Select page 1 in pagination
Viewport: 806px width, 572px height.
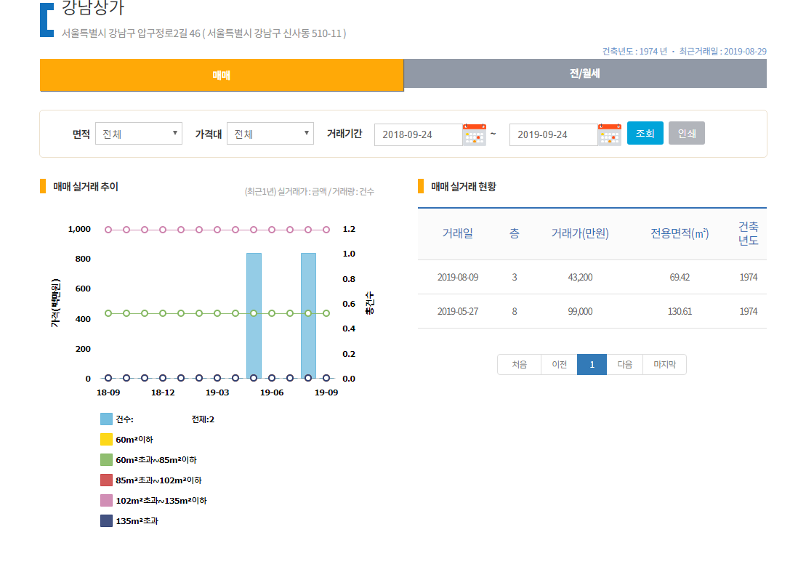[592, 364]
